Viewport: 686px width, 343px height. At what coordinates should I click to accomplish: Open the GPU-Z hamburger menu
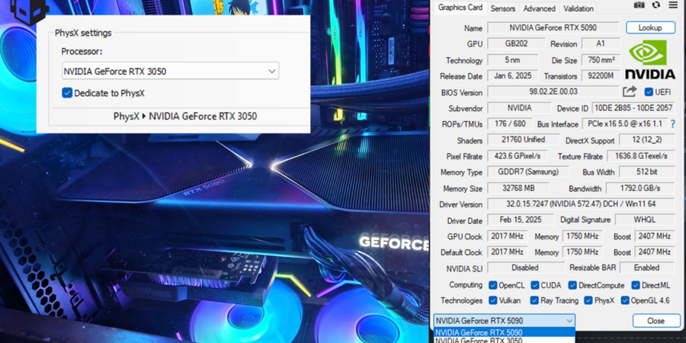[x=672, y=5]
